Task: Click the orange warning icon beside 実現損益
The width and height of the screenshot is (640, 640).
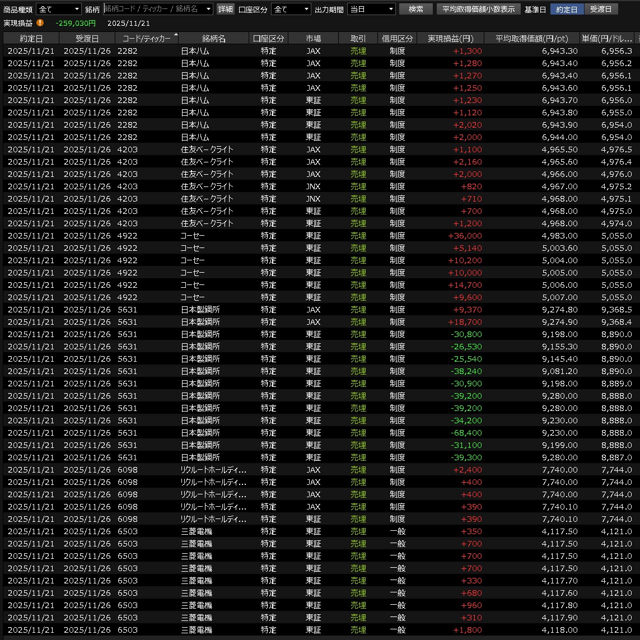Action: pos(40,23)
